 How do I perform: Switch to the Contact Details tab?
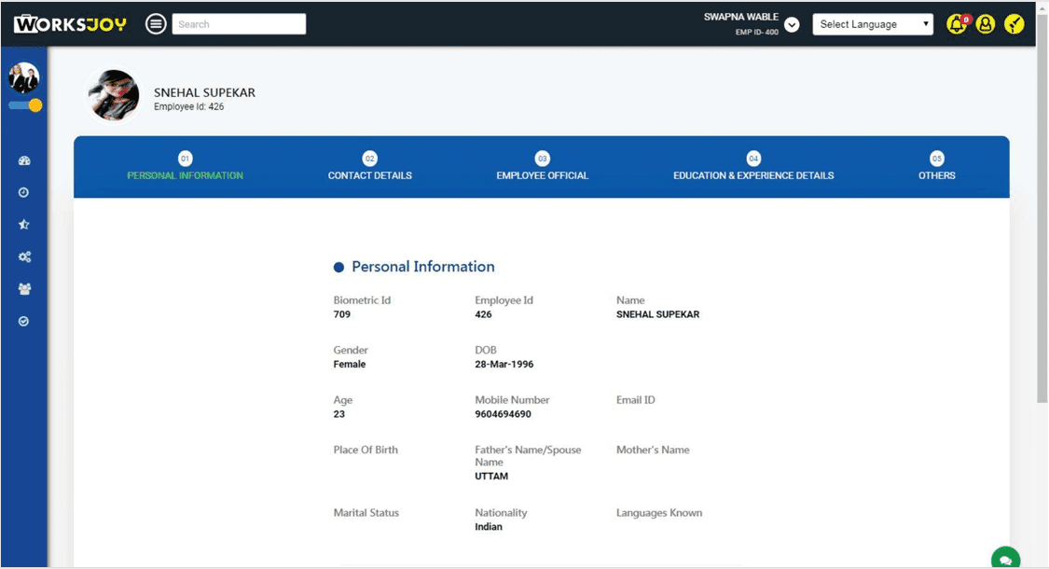(x=370, y=167)
